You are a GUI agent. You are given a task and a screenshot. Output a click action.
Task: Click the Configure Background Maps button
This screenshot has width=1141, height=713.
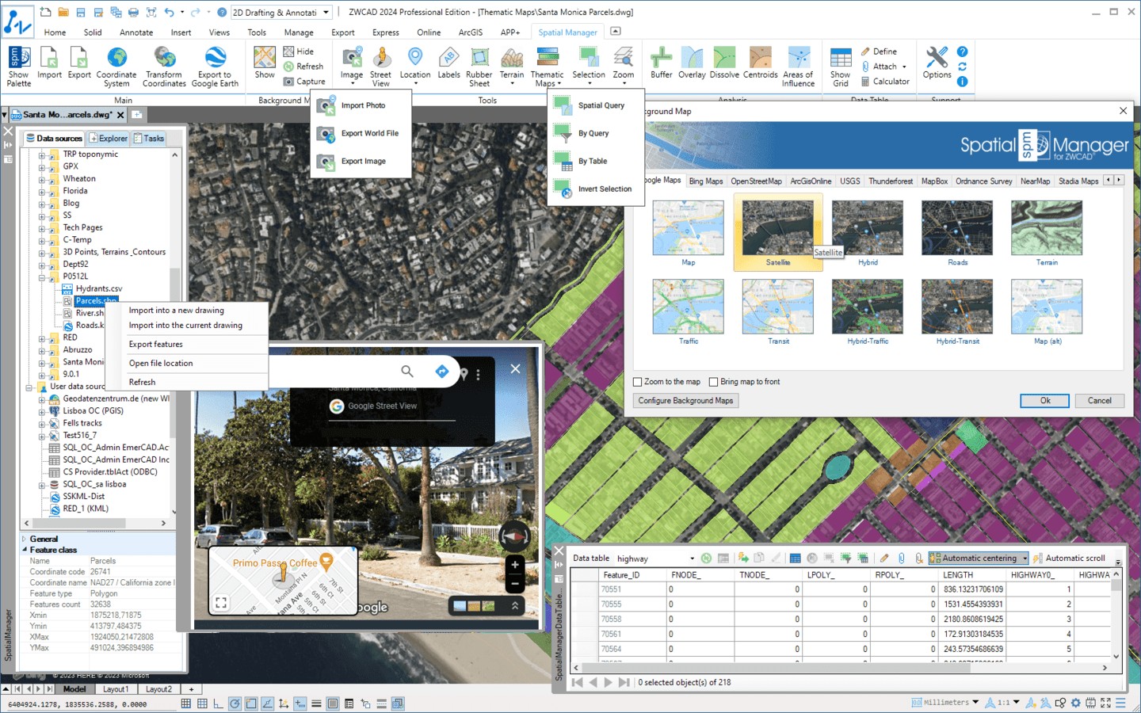685,400
